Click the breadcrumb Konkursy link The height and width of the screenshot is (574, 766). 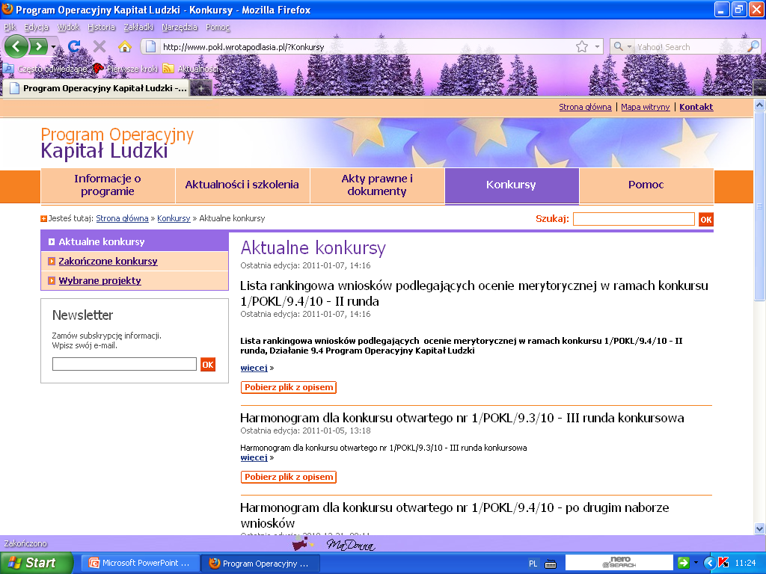coord(174,218)
